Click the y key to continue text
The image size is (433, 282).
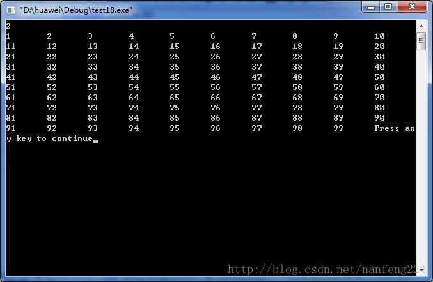tap(49, 138)
